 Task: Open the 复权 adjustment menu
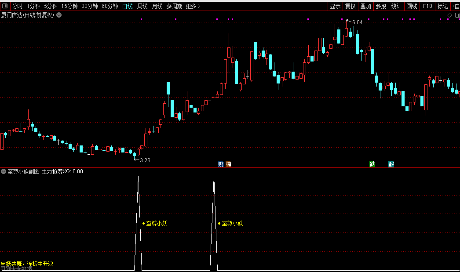point(350,6)
